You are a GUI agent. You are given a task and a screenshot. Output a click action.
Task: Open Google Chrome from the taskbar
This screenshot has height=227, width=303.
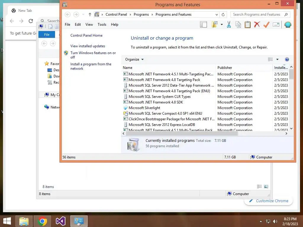point(42,221)
